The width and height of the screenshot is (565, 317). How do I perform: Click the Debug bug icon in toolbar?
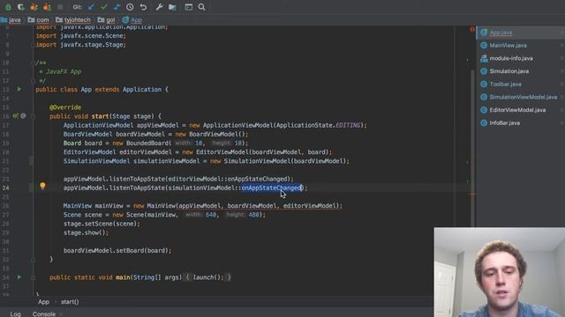coord(8,7)
